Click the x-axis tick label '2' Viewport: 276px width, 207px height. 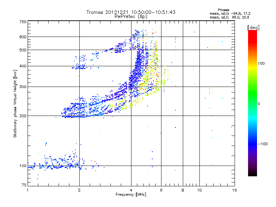click(79, 190)
